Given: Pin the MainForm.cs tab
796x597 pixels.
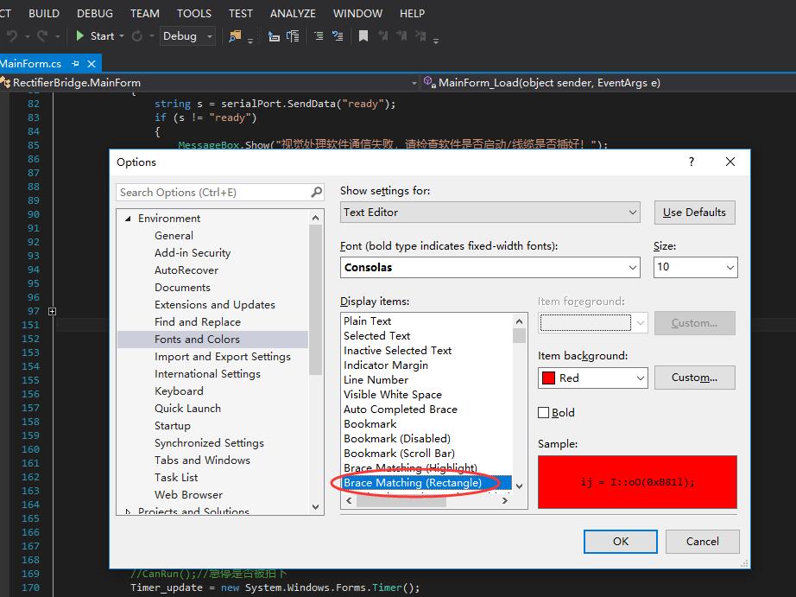Looking at the screenshot, I should (x=76, y=64).
